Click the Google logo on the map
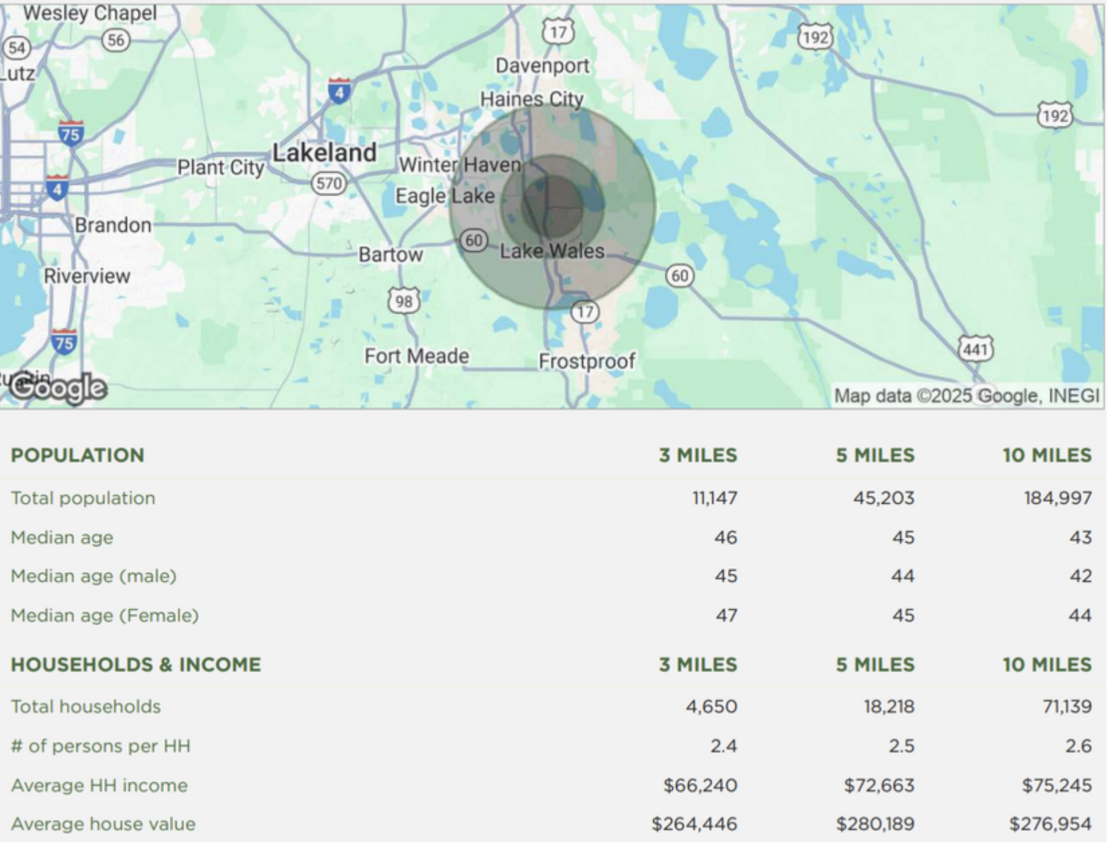This screenshot has width=1112, height=849. click(58, 388)
